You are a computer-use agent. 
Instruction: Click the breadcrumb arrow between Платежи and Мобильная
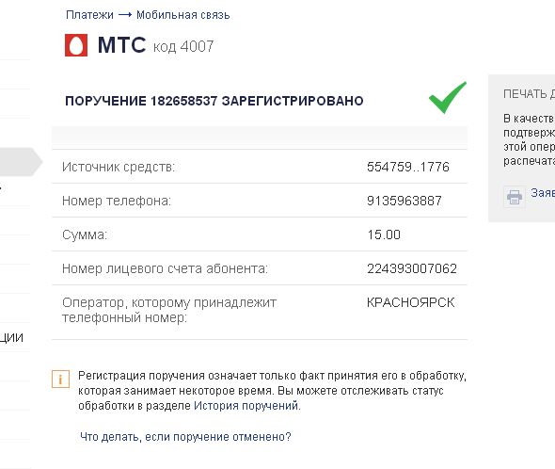[125, 15]
